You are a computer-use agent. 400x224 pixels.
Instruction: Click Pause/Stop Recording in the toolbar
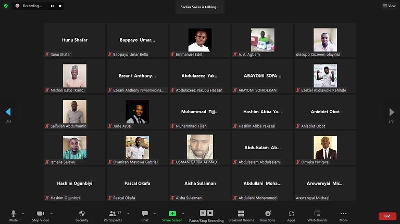pyautogui.click(x=206, y=214)
